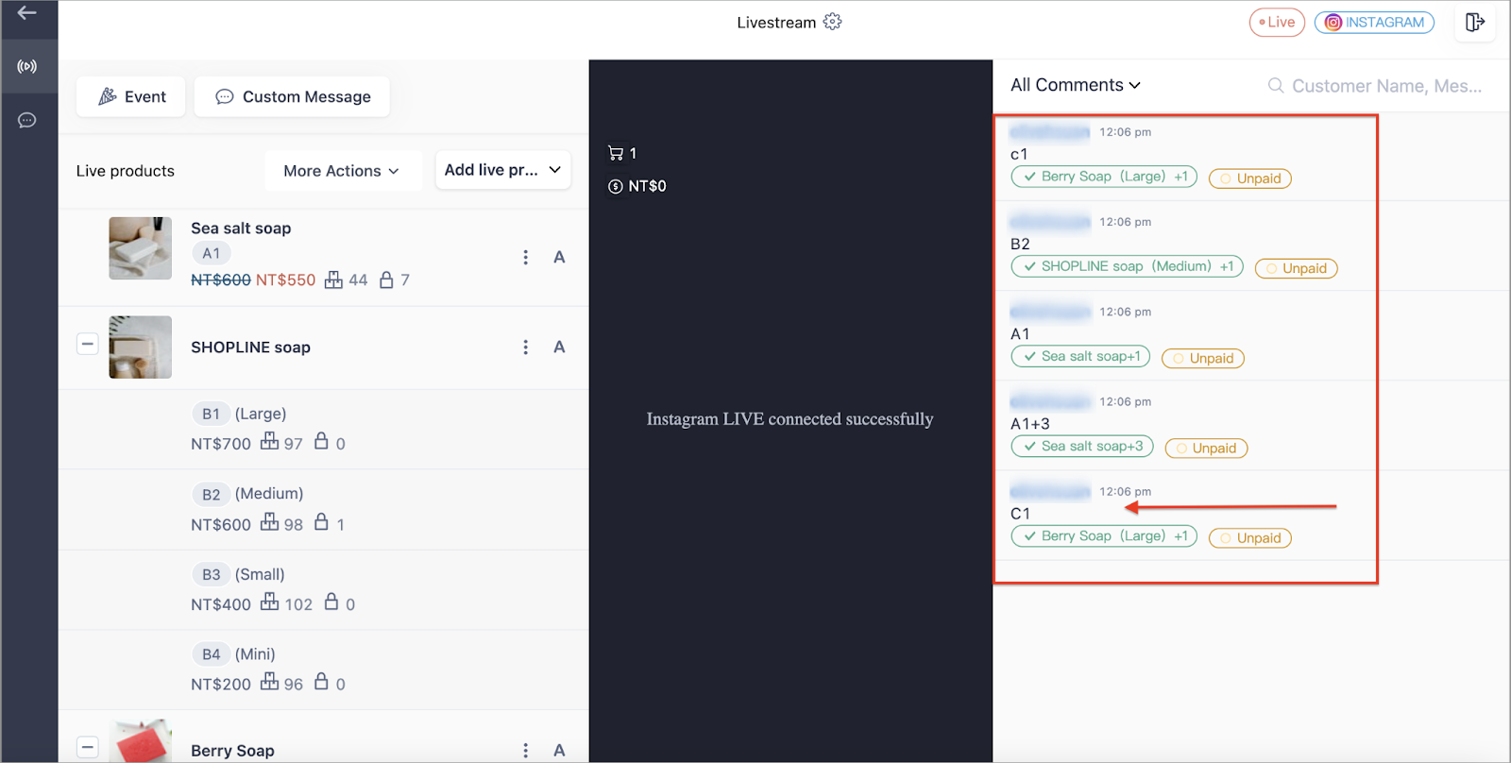Collapse Berry Soap variations

tap(88, 748)
